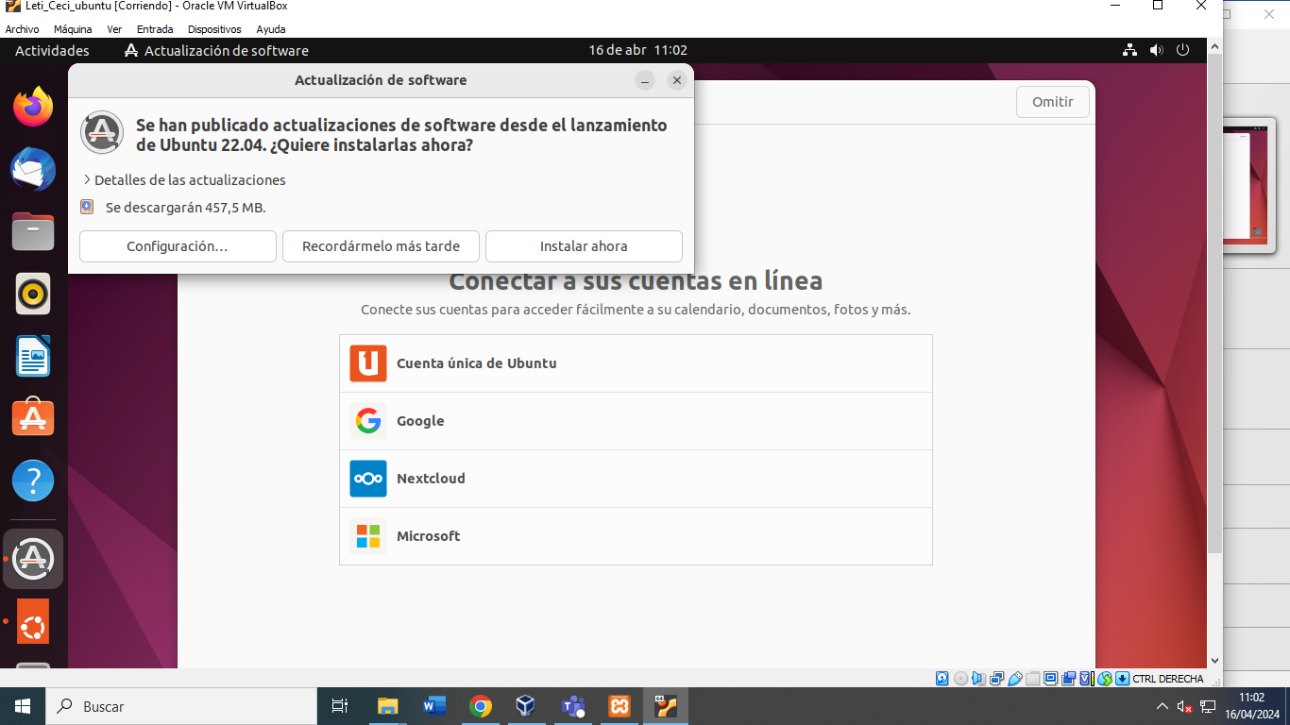Open the Files manager dock icon

click(x=33, y=231)
